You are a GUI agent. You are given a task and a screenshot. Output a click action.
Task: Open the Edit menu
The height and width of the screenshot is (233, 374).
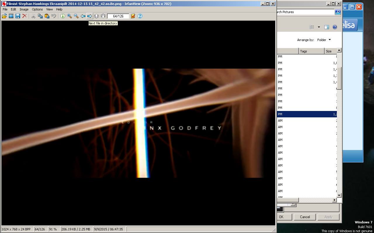pos(13,9)
